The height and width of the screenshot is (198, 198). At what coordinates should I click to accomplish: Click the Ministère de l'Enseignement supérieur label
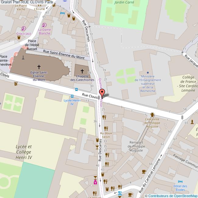(148, 83)
